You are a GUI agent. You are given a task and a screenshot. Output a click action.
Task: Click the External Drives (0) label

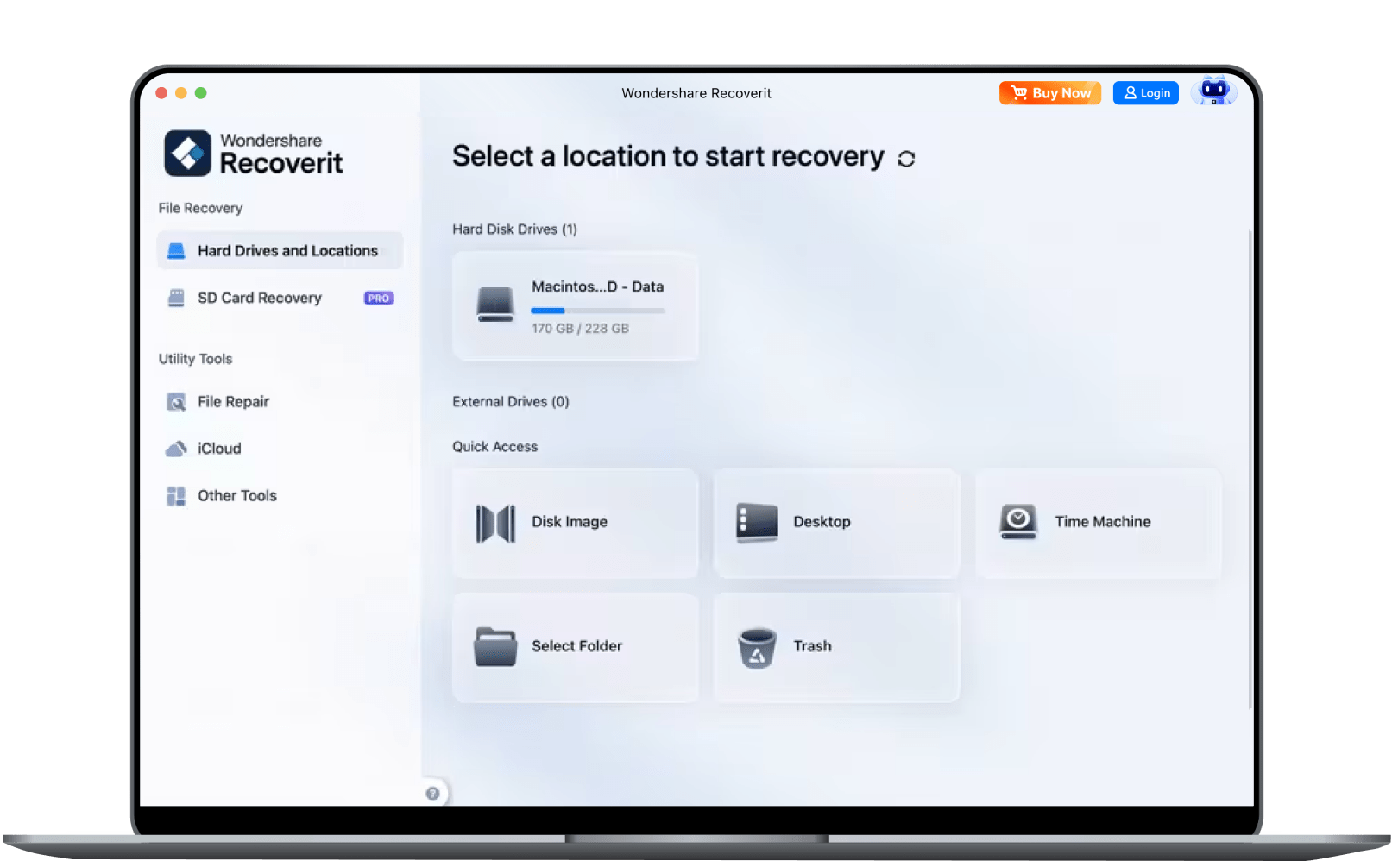(511, 402)
